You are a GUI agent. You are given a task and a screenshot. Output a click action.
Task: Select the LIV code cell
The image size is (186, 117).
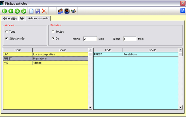(x=18, y=54)
